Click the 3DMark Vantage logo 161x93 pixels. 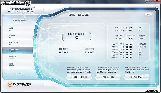(21, 10)
